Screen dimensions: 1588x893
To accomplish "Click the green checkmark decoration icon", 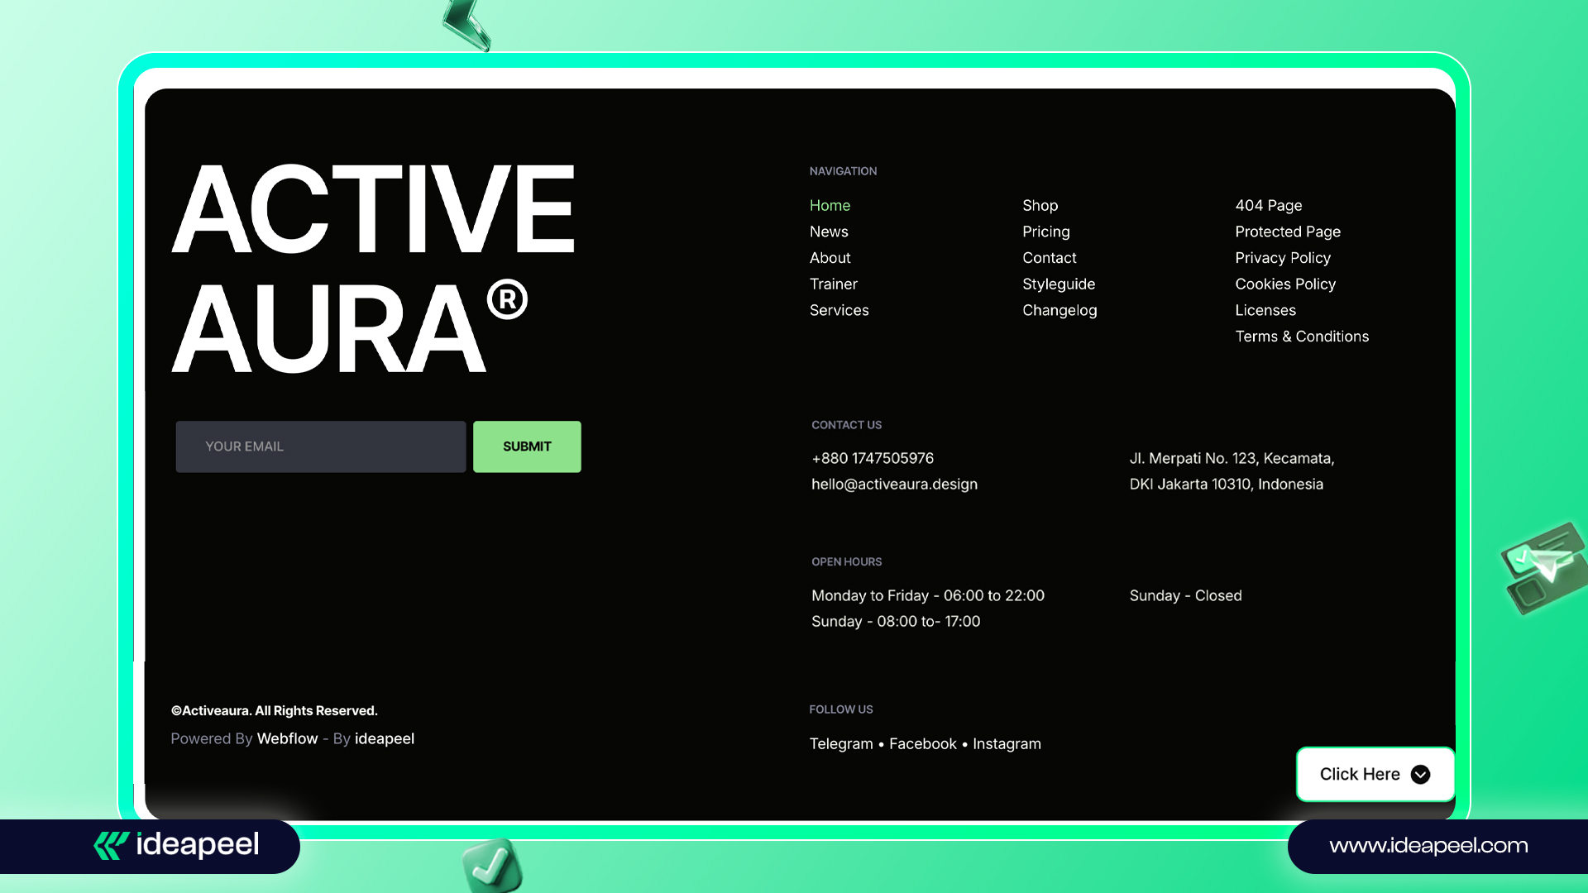I will (493, 865).
